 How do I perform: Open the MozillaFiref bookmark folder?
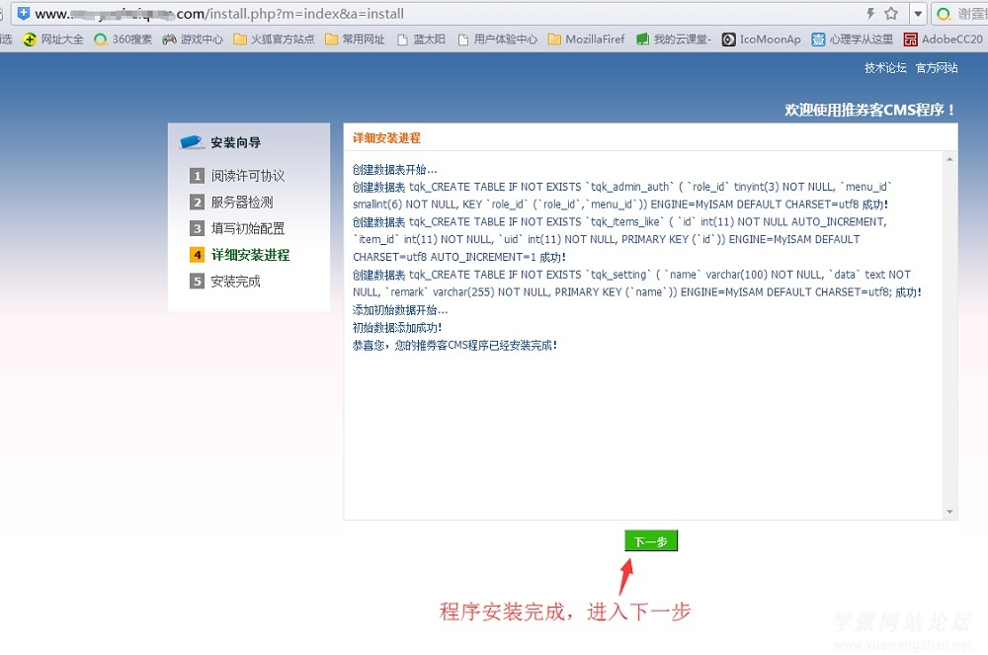point(587,40)
